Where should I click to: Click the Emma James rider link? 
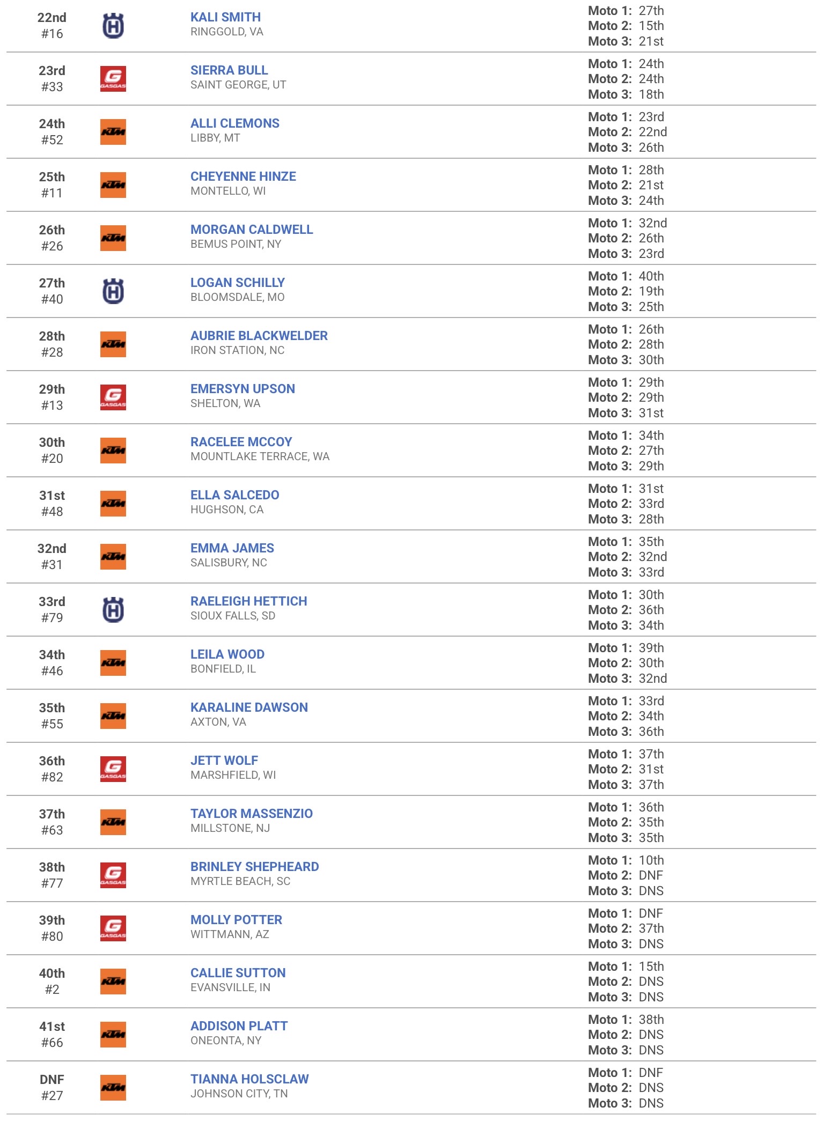[232, 548]
